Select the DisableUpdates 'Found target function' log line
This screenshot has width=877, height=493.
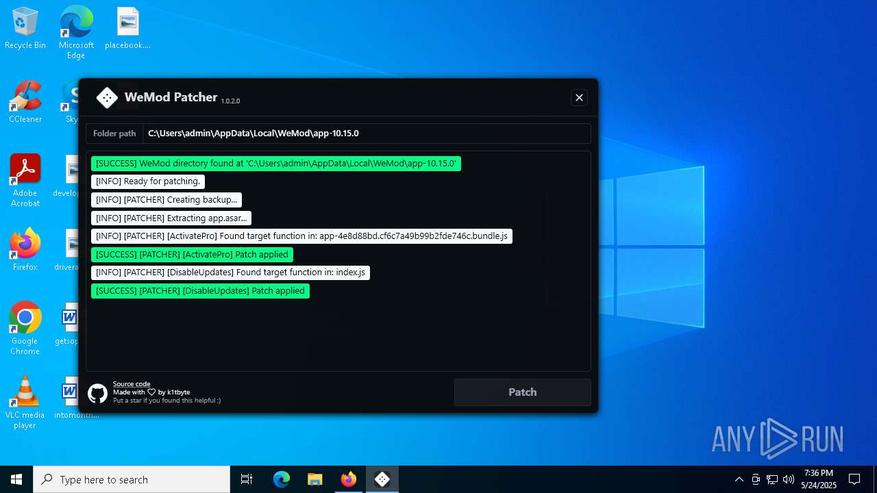coord(230,273)
